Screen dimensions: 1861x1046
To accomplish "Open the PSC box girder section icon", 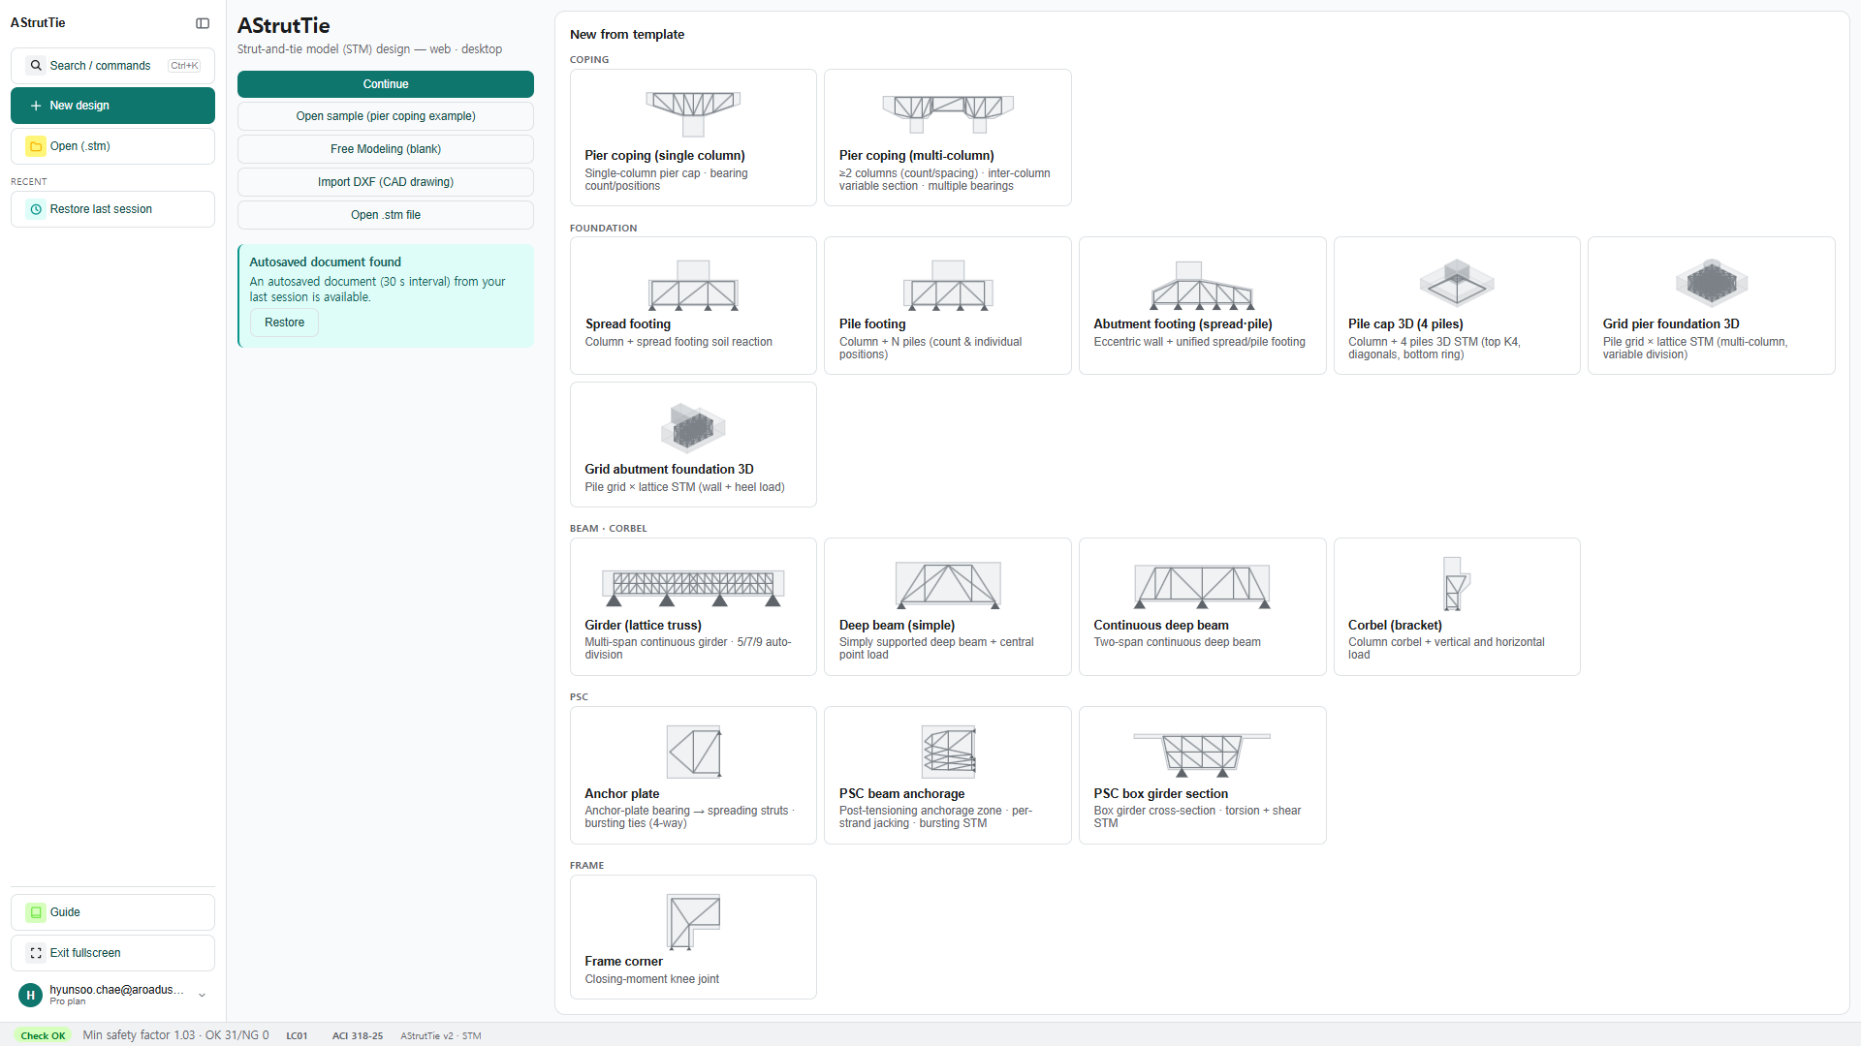I will [x=1202, y=754].
